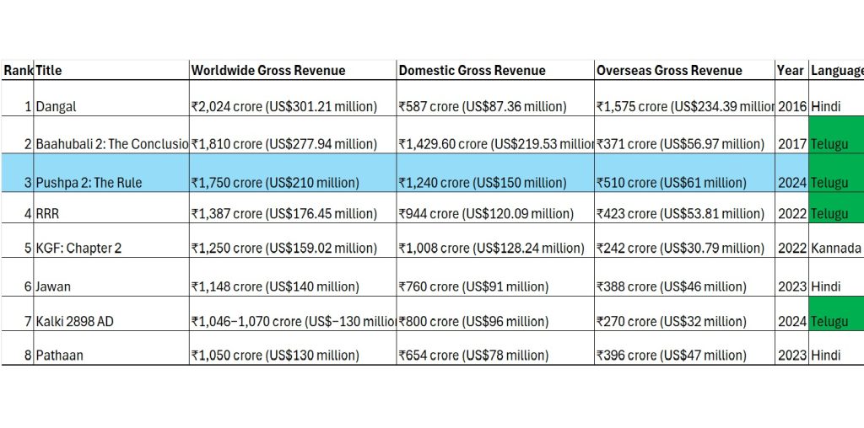The height and width of the screenshot is (428, 864).
Task: Click ₹2,024 crore worldwide gross cell
Action: tap(293, 99)
